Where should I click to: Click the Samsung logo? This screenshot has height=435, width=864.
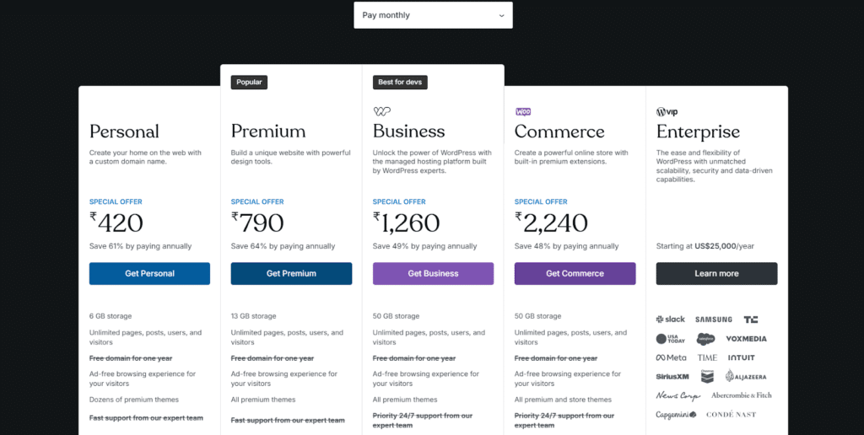pyautogui.click(x=714, y=320)
